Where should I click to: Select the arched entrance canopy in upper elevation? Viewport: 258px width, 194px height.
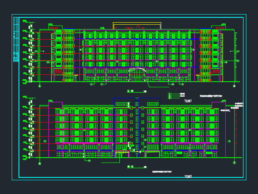pos(137,71)
